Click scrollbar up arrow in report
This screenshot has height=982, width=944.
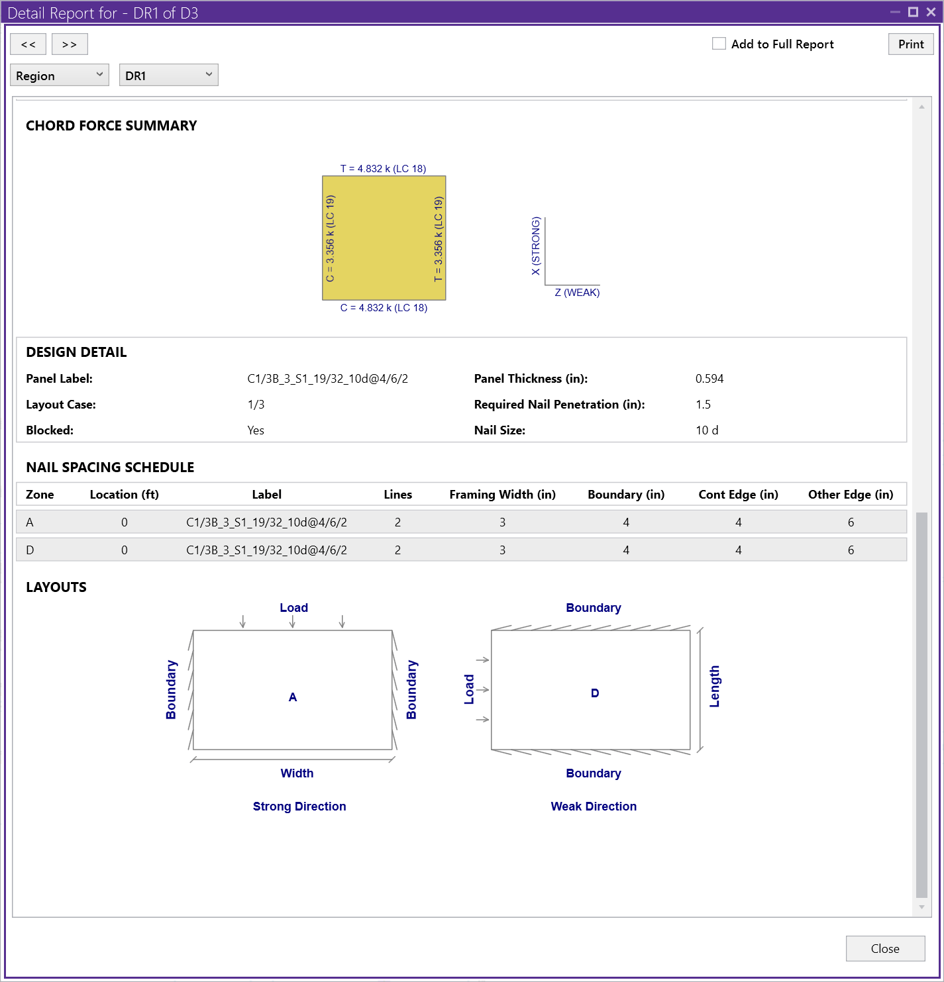pyautogui.click(x=921, y=107)
